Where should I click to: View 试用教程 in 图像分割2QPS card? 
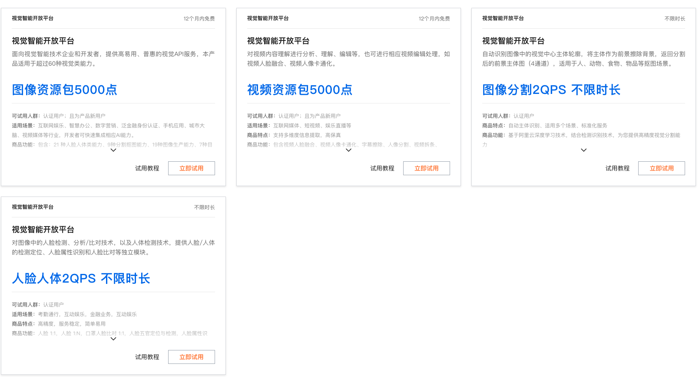click(617, 168)
